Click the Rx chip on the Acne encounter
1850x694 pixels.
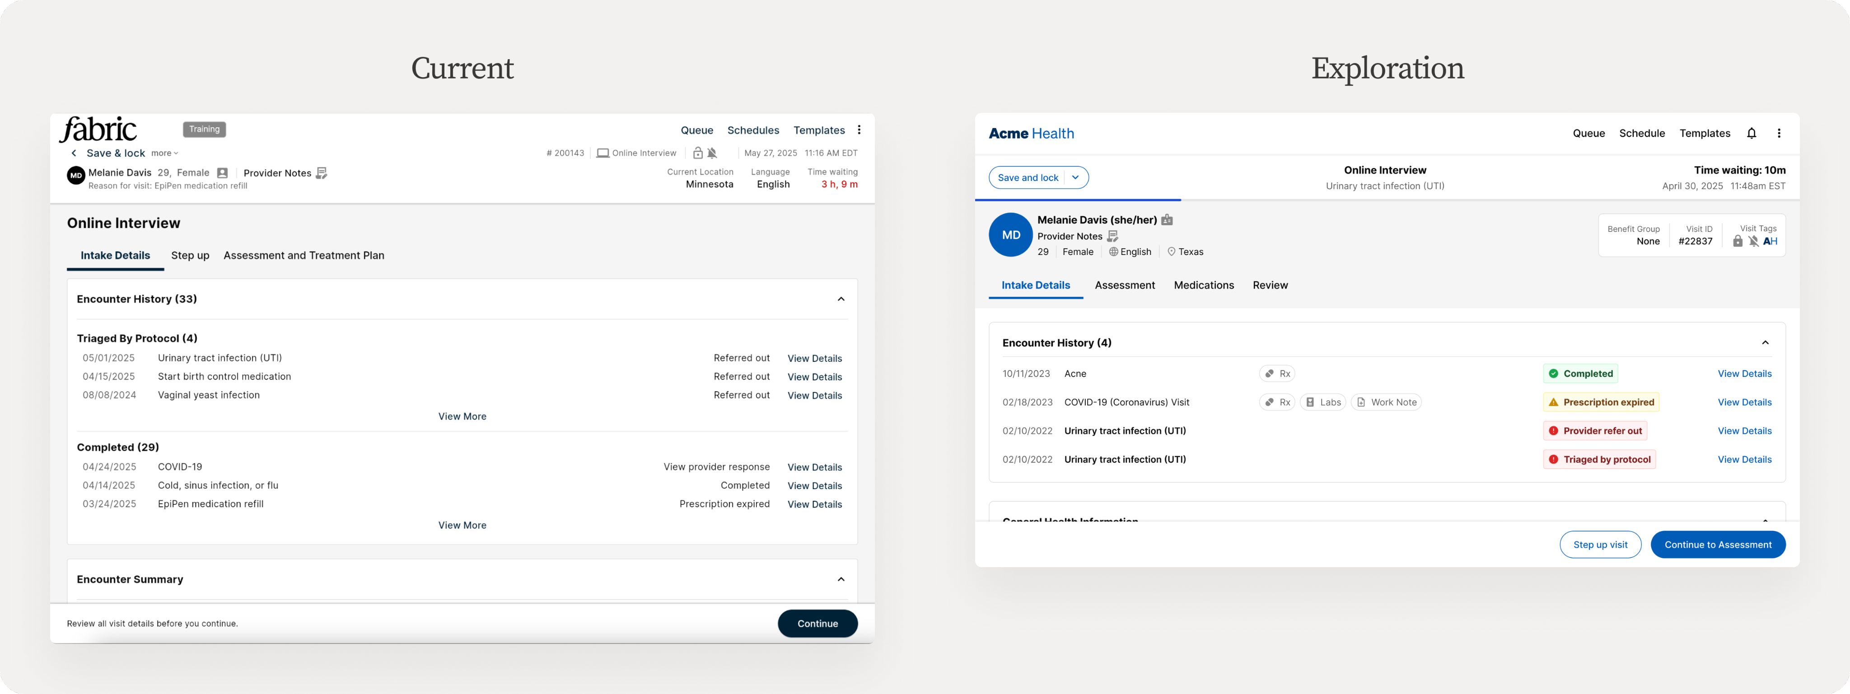[1278, 374]
